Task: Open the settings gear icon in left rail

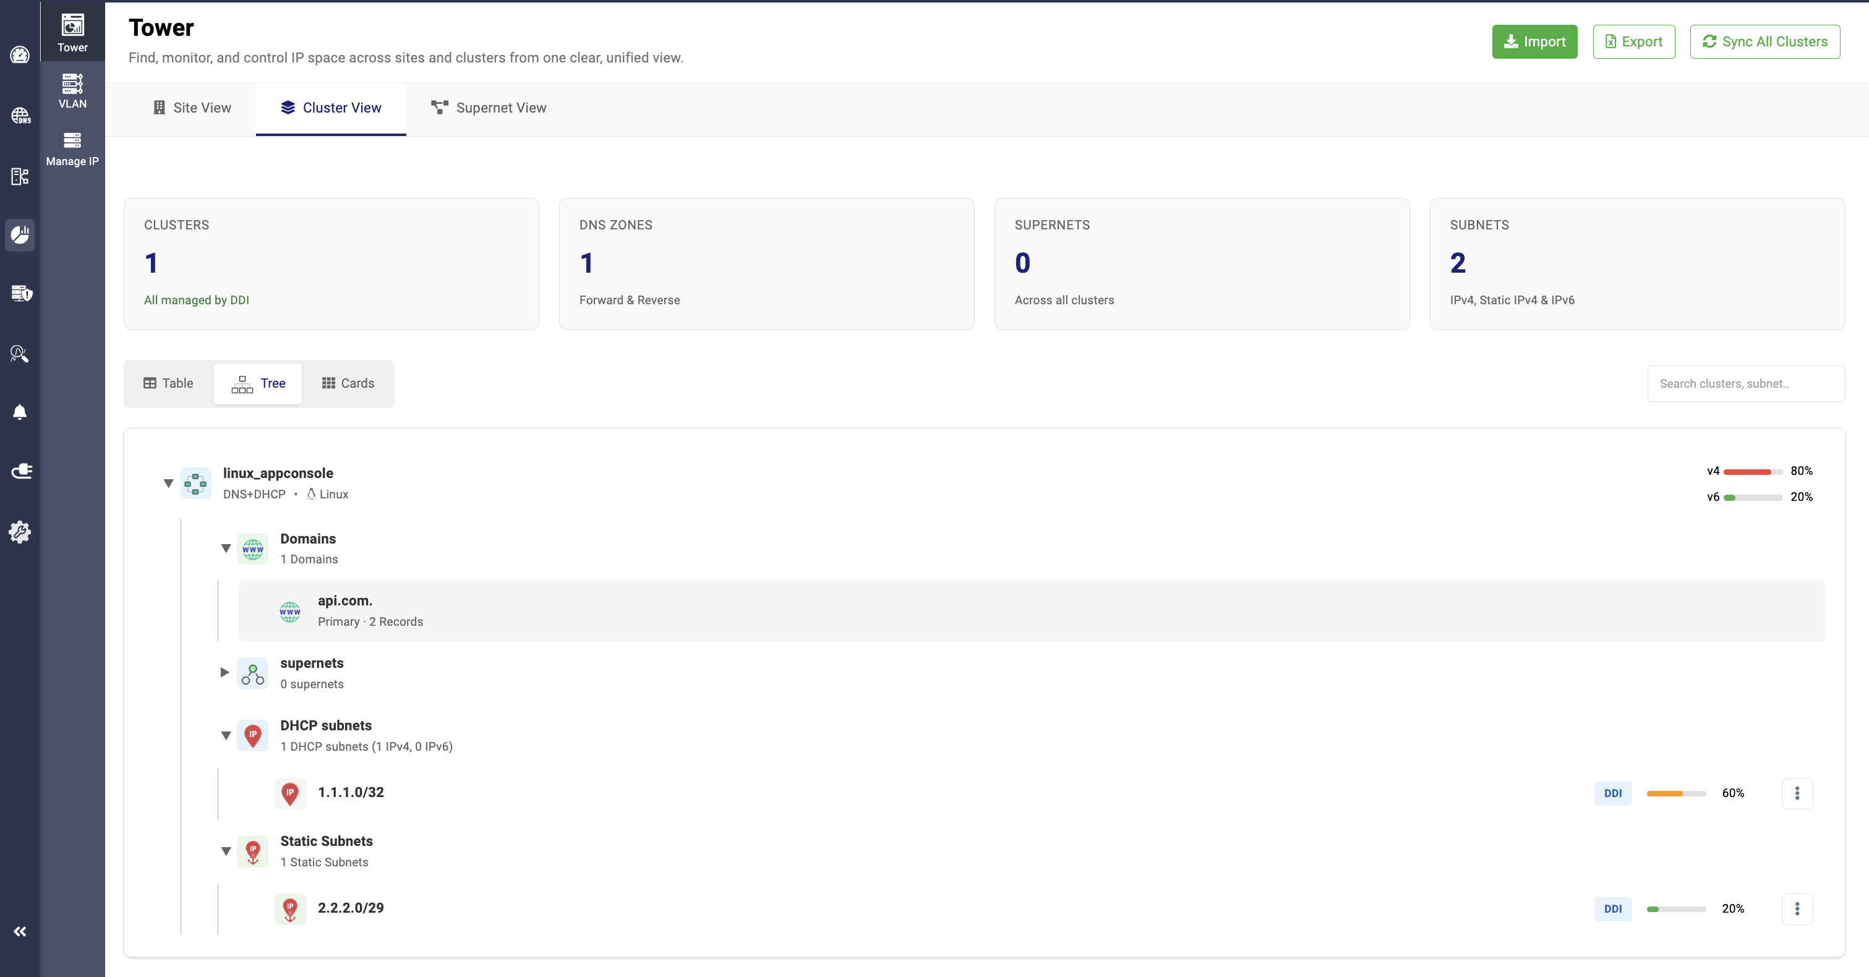Action: pos(20,532)
